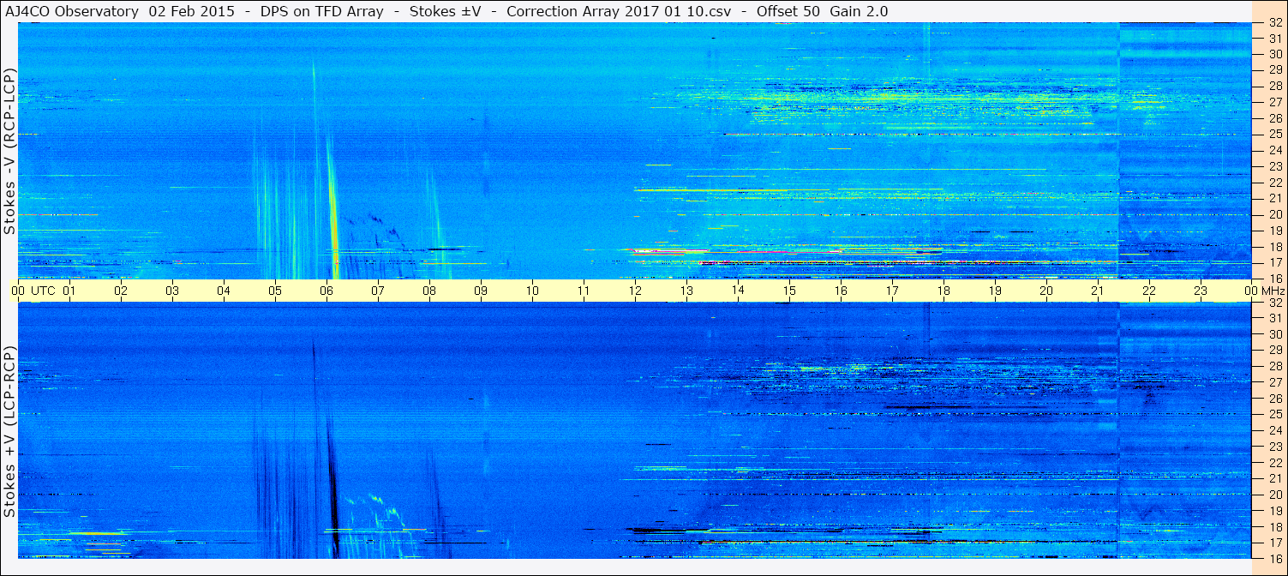
Task: Click the 16 hour mark on time axis
Action: coord(841,291)
